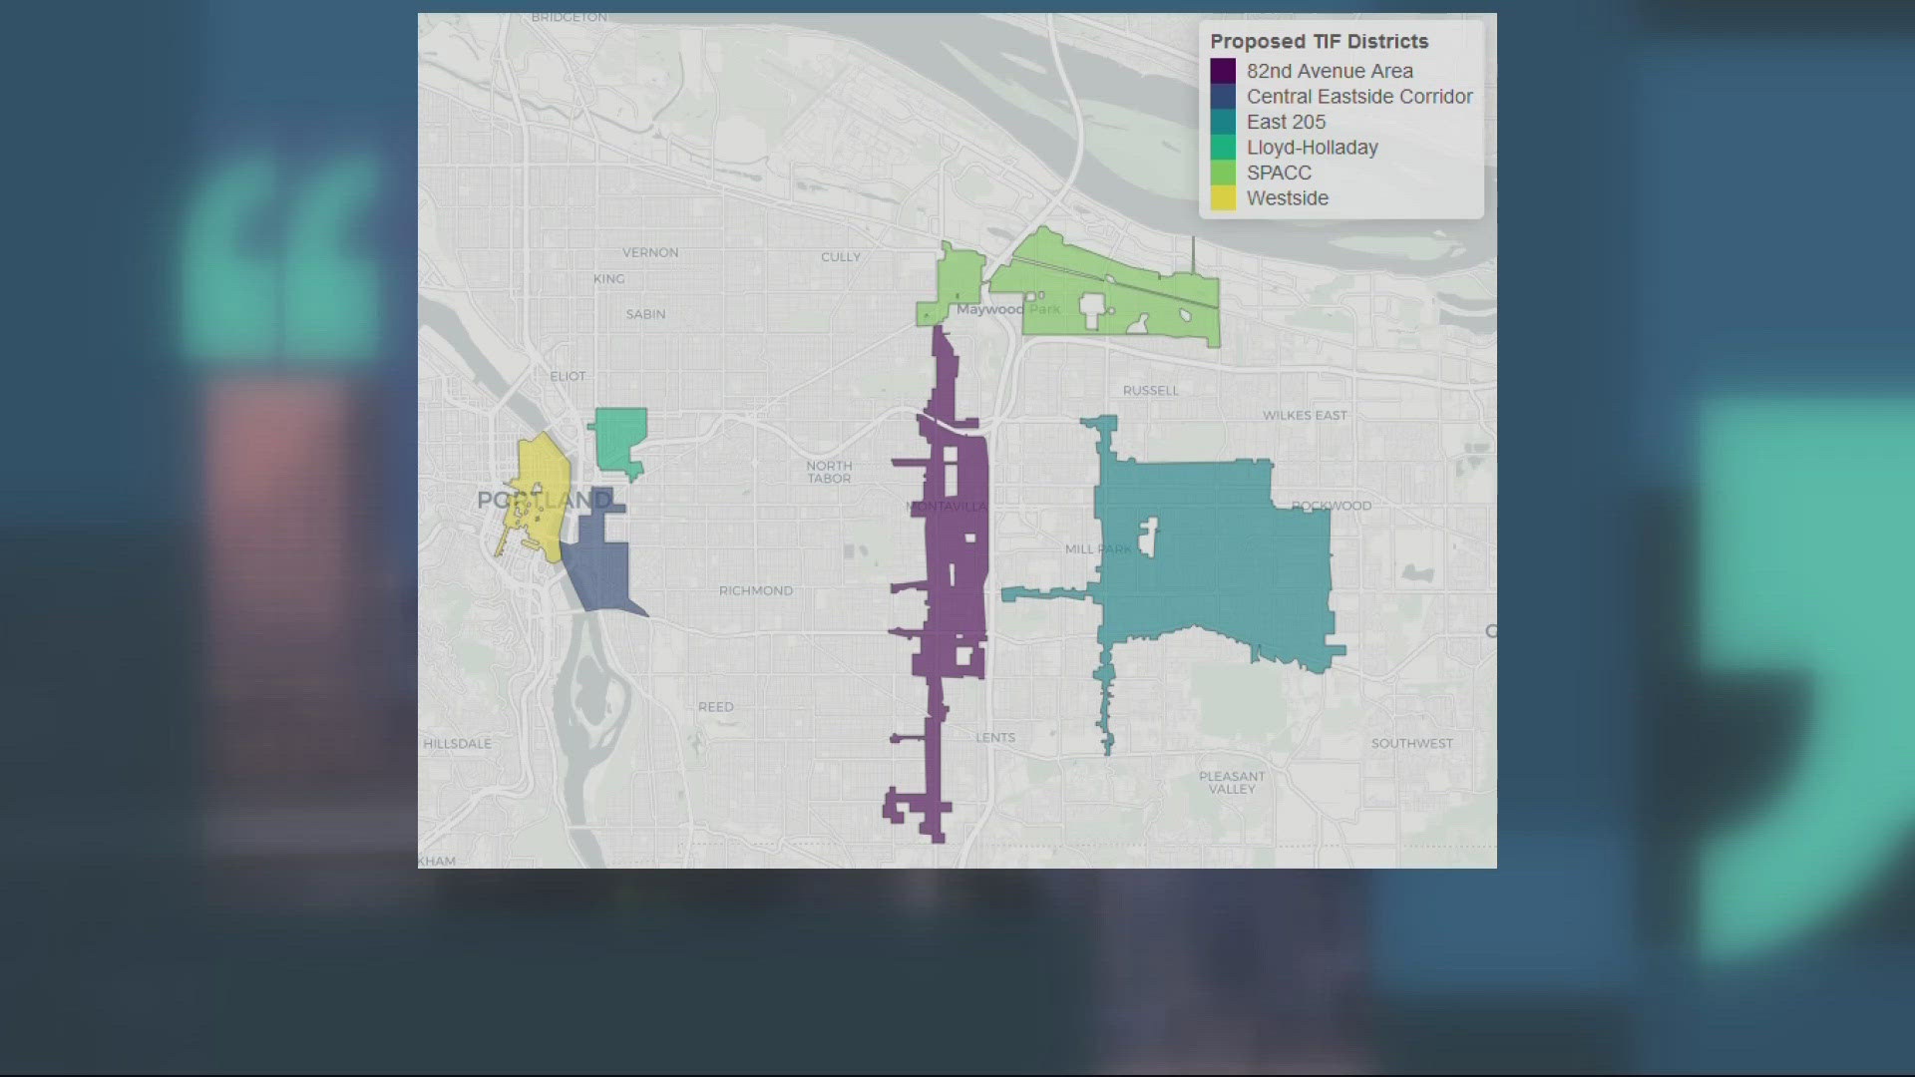Click the Westside yellow legend swatch
The width and height of the screenshot is (1915, 1077).
[x=1223, y=198]
